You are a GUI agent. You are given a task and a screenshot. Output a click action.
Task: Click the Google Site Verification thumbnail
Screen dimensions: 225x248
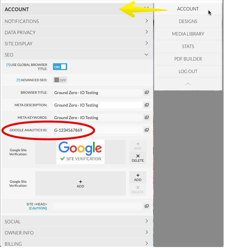81,153
